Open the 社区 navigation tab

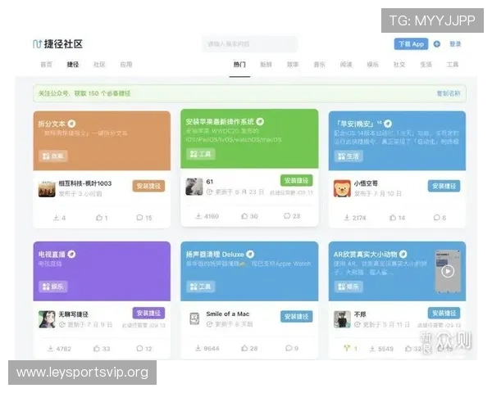click(x=99, y=65)
